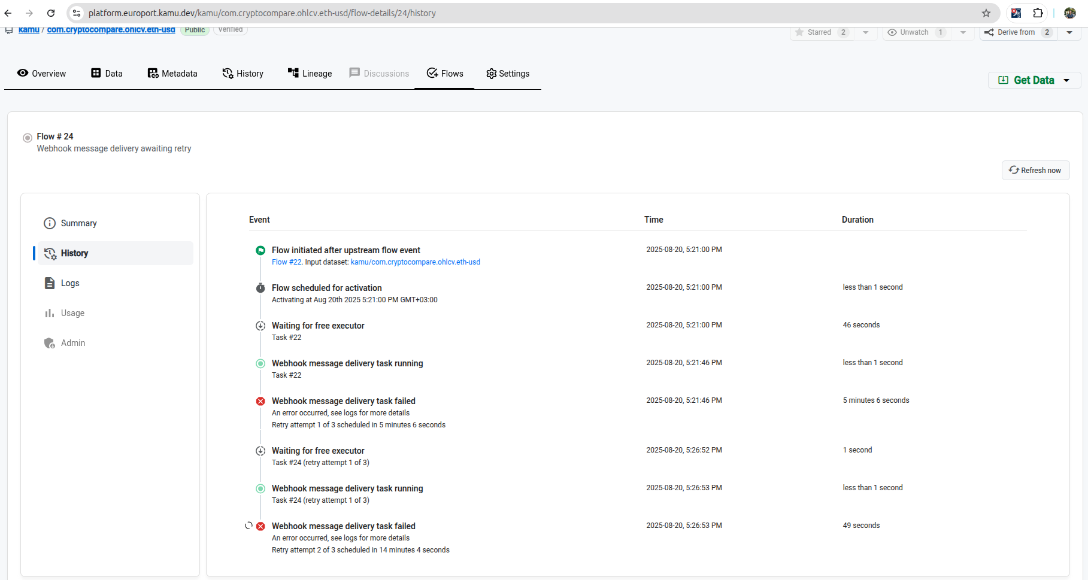The height and width of the screenshot is (580, 1088).
Task: Expand the Starred dropdown arrow
Action: click(x=865, y=32)
